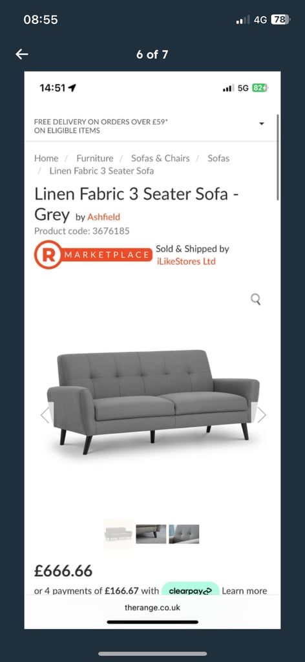Select the second thumbnail showing the sofa leg
The height and width of the screenshot is (662, 305).
[151, 534]
